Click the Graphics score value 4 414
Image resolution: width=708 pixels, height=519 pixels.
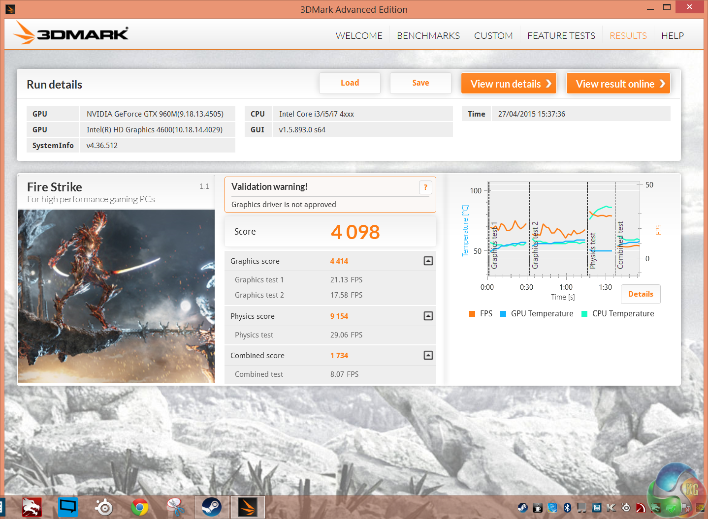[339, 261]
